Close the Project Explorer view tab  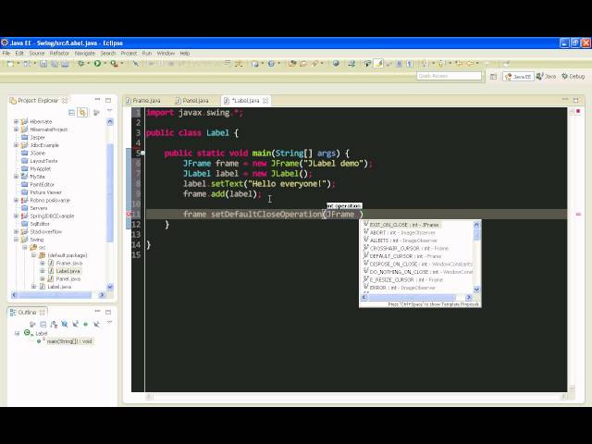coord(65,101)
